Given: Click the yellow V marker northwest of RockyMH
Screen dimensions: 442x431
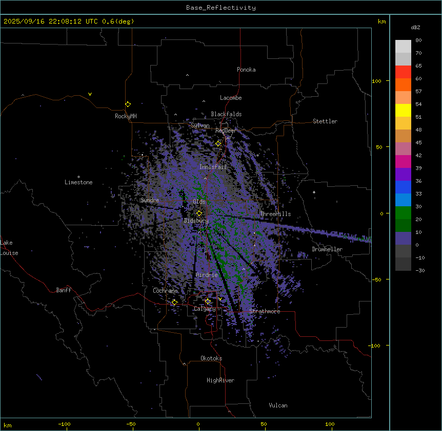Looking at the screenshot, I should pos(90,94).
